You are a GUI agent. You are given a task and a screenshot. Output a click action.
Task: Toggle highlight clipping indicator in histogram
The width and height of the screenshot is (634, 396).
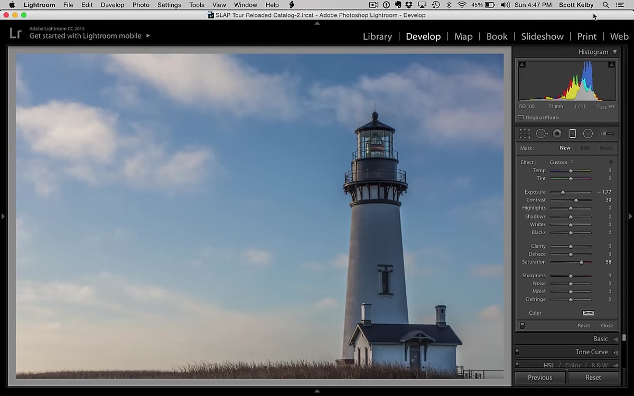611,64
